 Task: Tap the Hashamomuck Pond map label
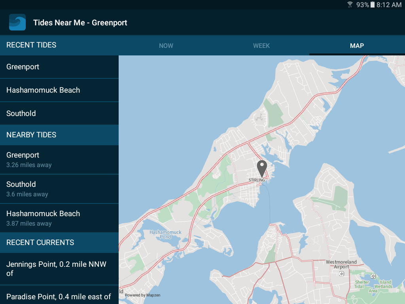[165, 234]
